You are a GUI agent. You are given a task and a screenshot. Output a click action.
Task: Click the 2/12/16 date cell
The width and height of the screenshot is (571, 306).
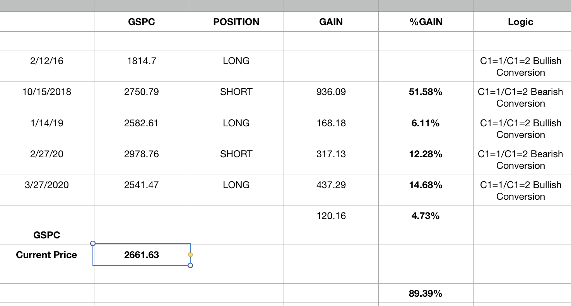(47, 61)
